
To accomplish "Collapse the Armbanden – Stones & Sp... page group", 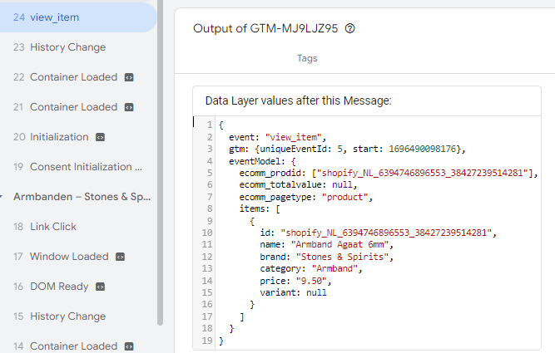I will click(1, 197).
